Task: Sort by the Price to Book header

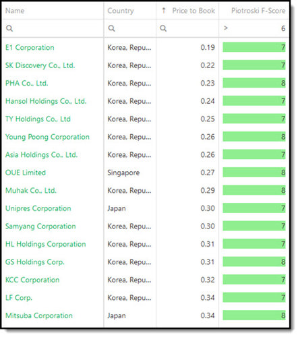Action: click(193, 11)
